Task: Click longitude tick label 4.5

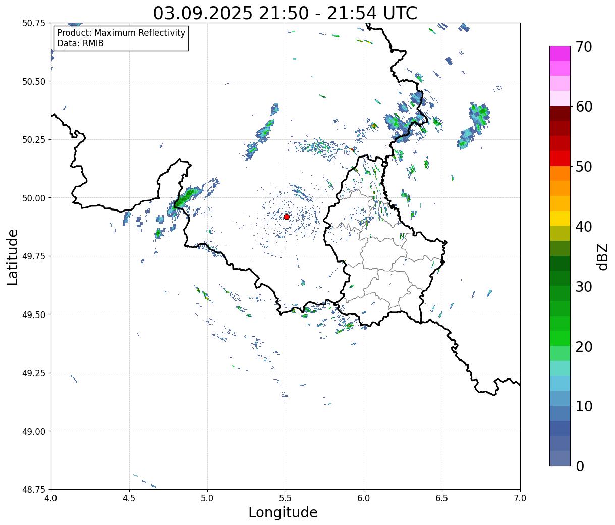Action: point(129,498)
